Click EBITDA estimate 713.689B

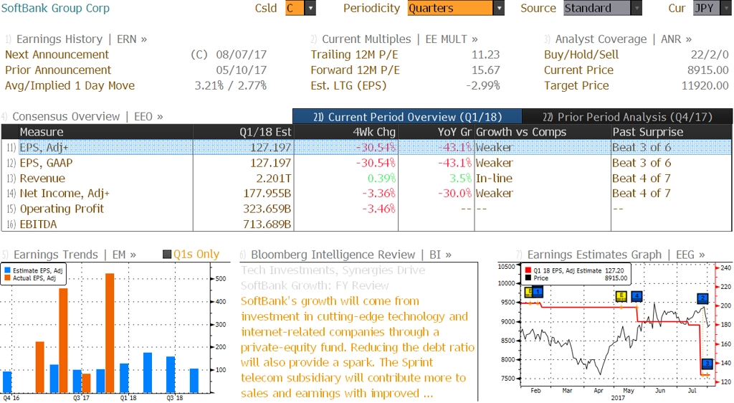click(x=267, y=224)
